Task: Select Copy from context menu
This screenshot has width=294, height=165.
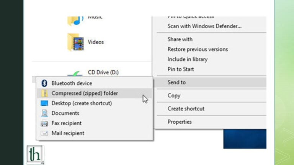Action: tap(174, 95)
